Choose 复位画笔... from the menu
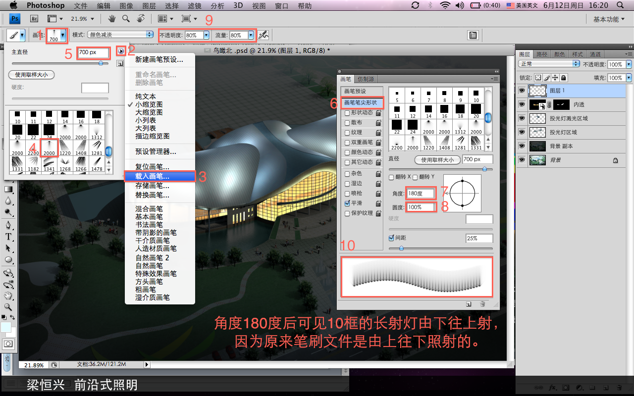Image resolution: width=634 pixels, height=396 pixels. [x=159, y=167]
